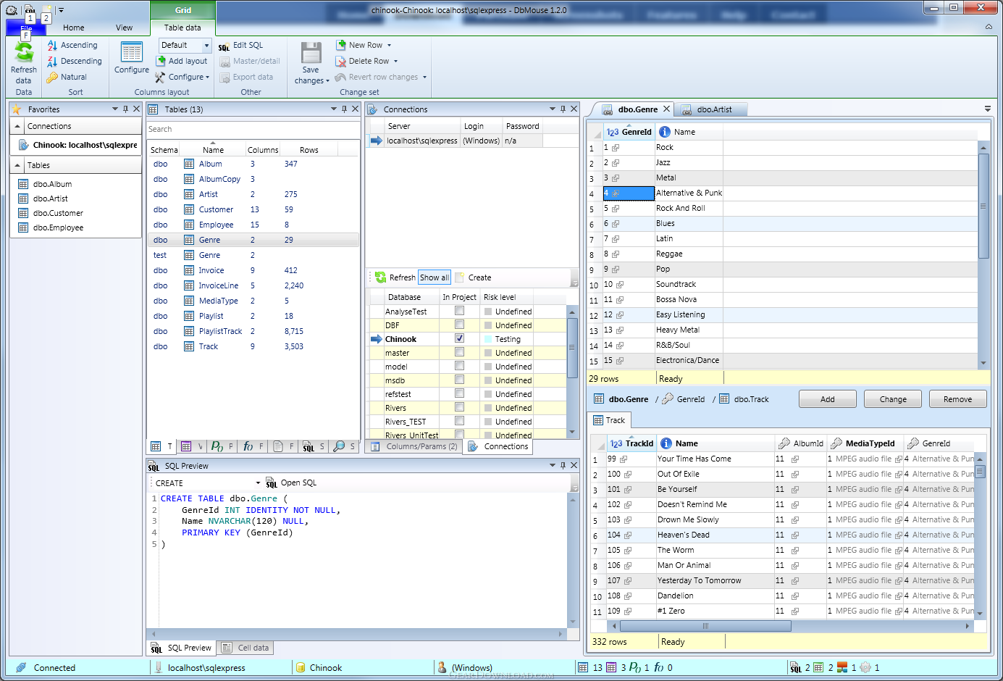Click the Name column info icon in Genre grid
Image resolution: width=1003 pixels, height=681 pixels.
coord(665,132)
